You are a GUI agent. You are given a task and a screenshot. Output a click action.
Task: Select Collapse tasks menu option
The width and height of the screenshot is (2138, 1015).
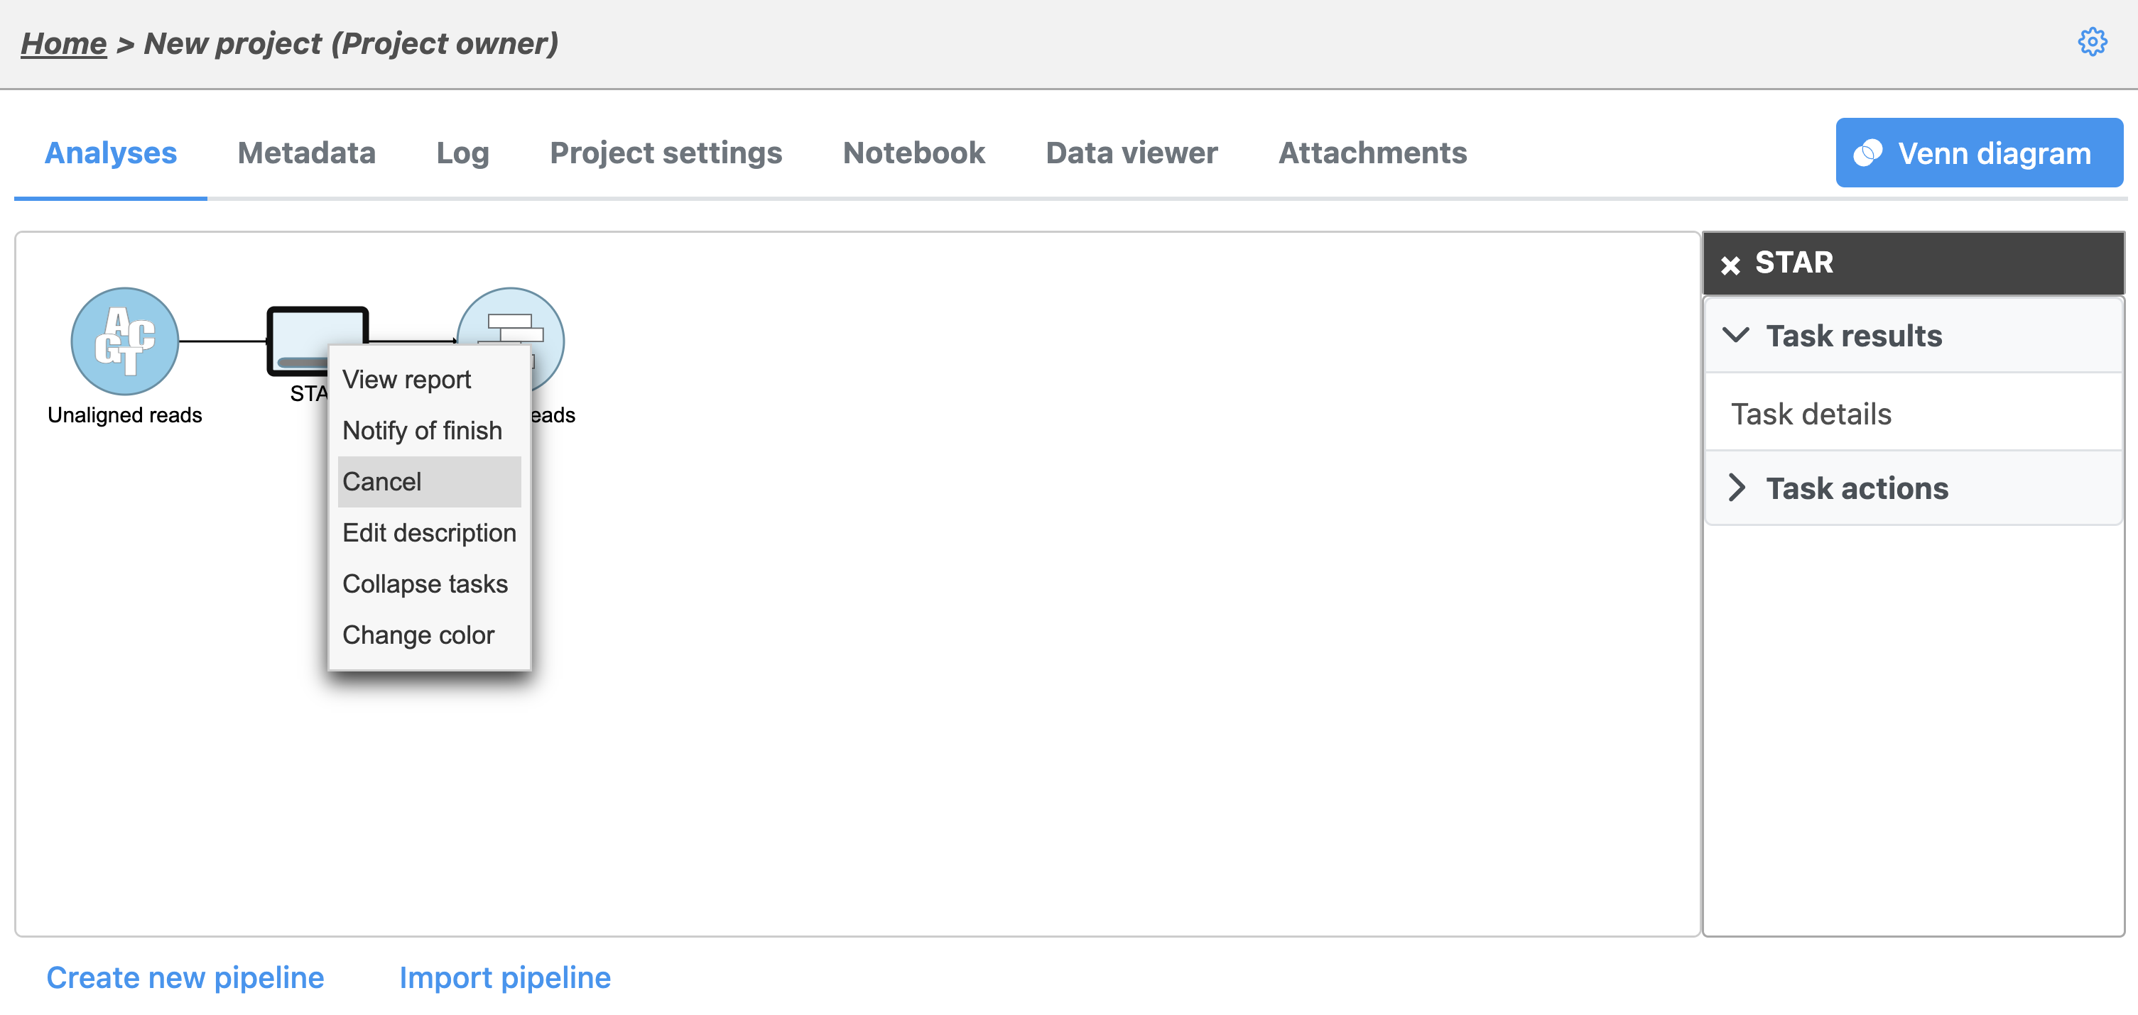425,583
